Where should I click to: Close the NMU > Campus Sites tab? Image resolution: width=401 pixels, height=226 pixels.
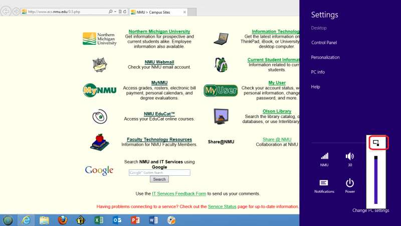tap(184, 12)
